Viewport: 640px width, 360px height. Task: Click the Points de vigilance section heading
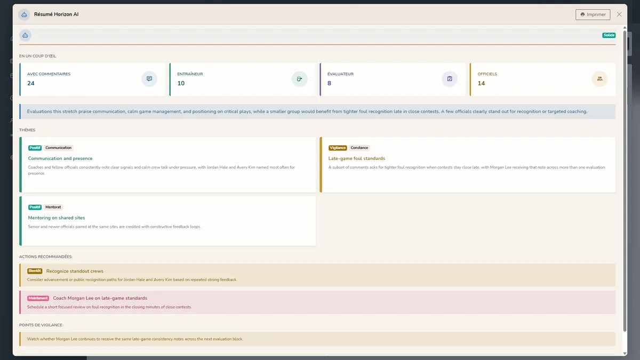tap(41, 325)
